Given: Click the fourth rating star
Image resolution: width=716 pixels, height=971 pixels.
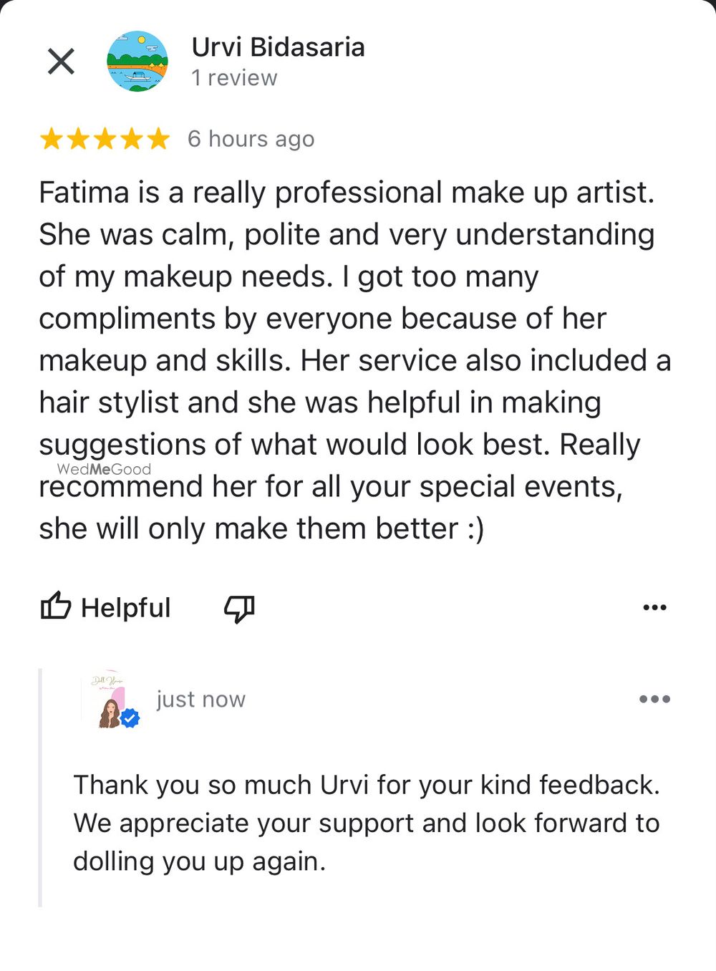Looking at the screenshot, I should [131, 139].
